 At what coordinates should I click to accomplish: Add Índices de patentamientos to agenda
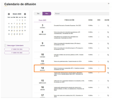click(108, 62)
